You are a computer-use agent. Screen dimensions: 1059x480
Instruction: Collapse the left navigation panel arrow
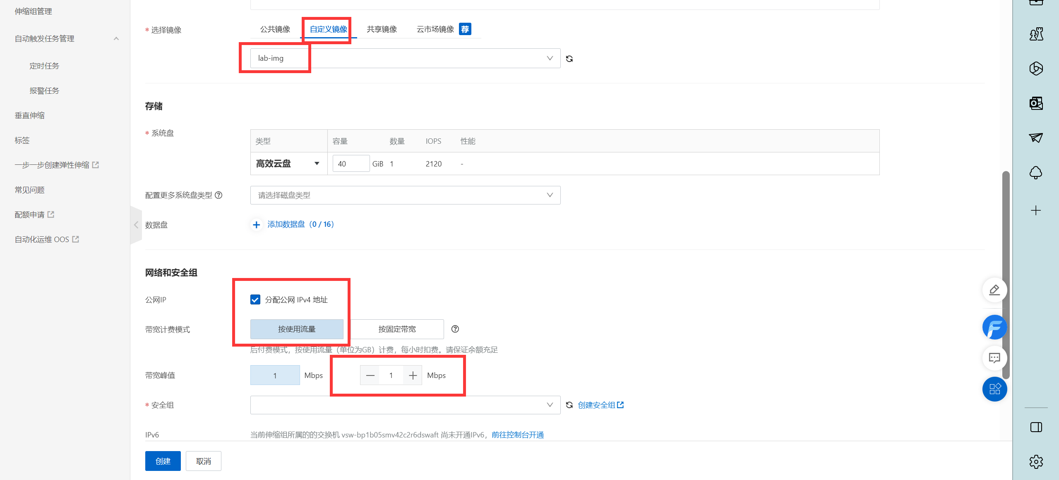pos(136,225)
